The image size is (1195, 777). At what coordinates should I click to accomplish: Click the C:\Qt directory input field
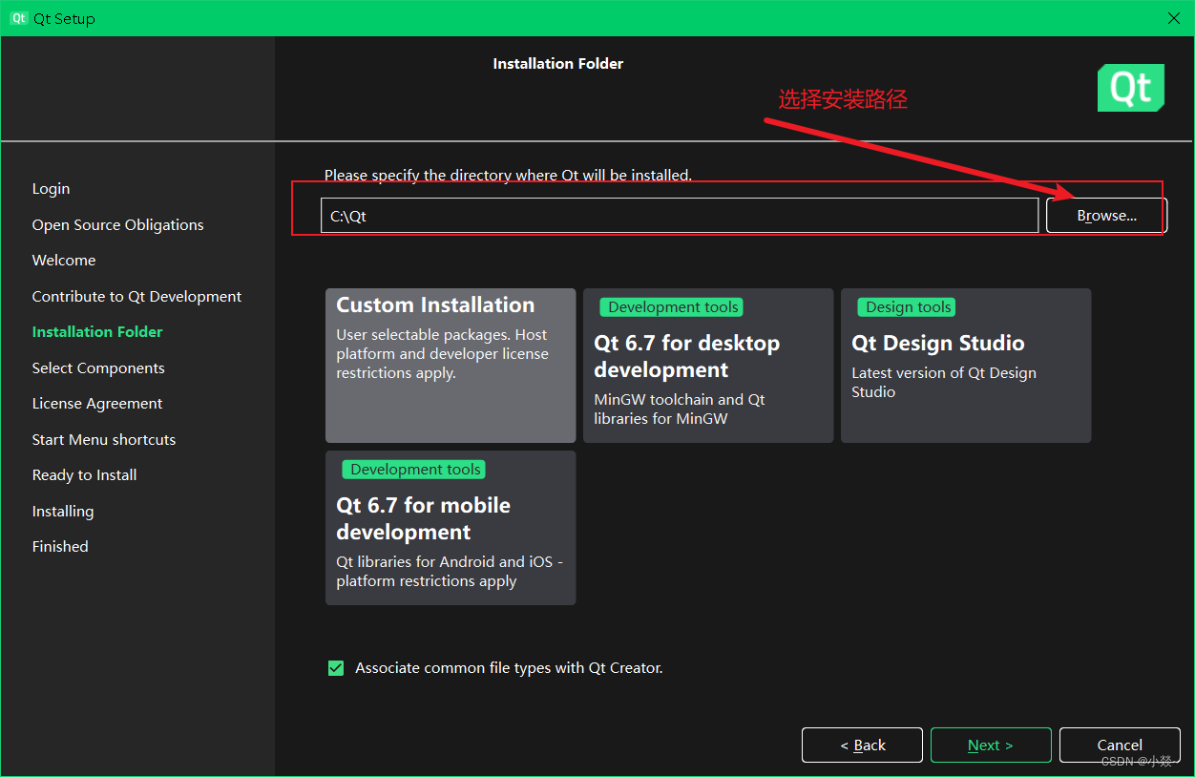point(679,216)
